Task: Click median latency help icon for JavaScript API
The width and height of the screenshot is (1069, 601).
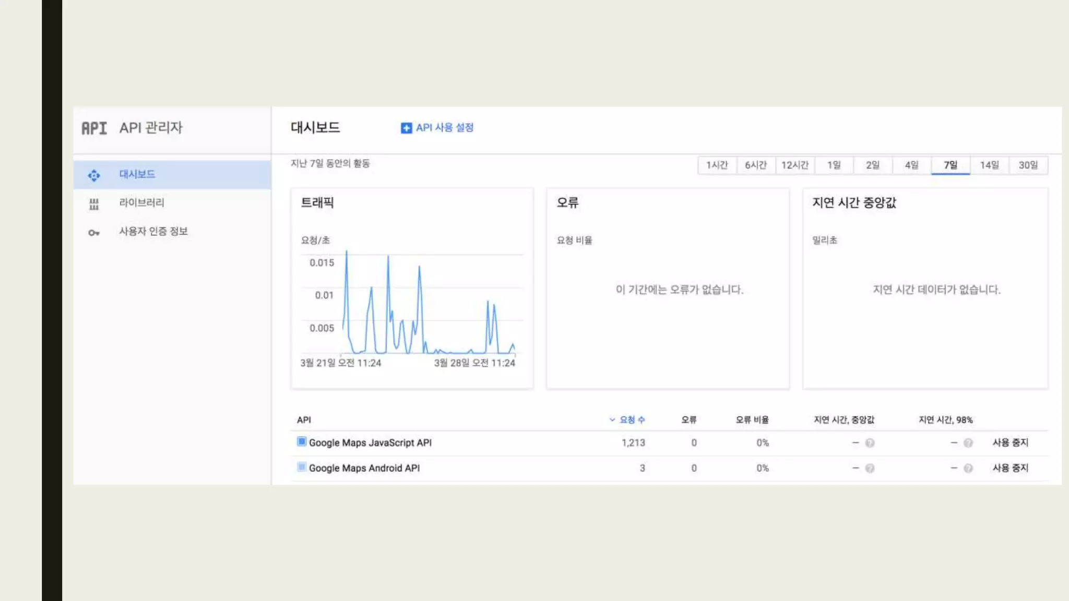Action: point(870,443)
